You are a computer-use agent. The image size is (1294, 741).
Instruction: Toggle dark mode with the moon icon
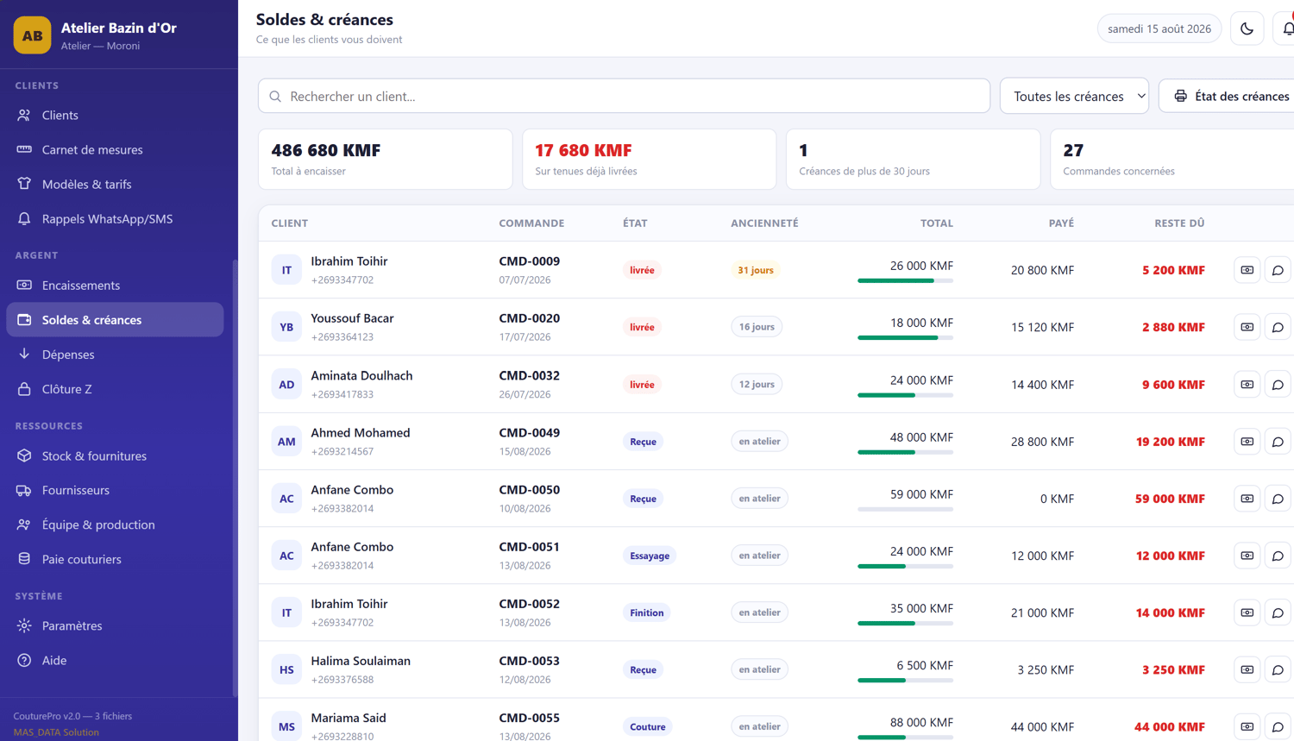[x=1247, y=28]
